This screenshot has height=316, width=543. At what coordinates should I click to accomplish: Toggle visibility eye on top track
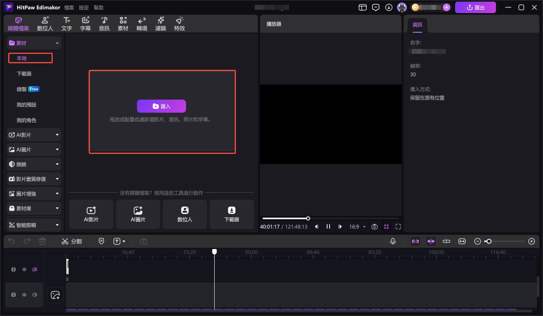pyautogui.click(x=25, y=269)
